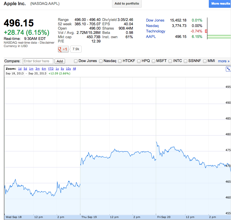231x220 pixels.
Task: Switch chart zoom to 1m
Action: point(31,69)
